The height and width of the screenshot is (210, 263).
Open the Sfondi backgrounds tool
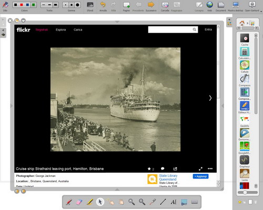tap(90, 5)
